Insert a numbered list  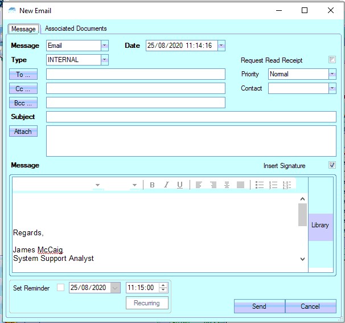click(273, 185)
